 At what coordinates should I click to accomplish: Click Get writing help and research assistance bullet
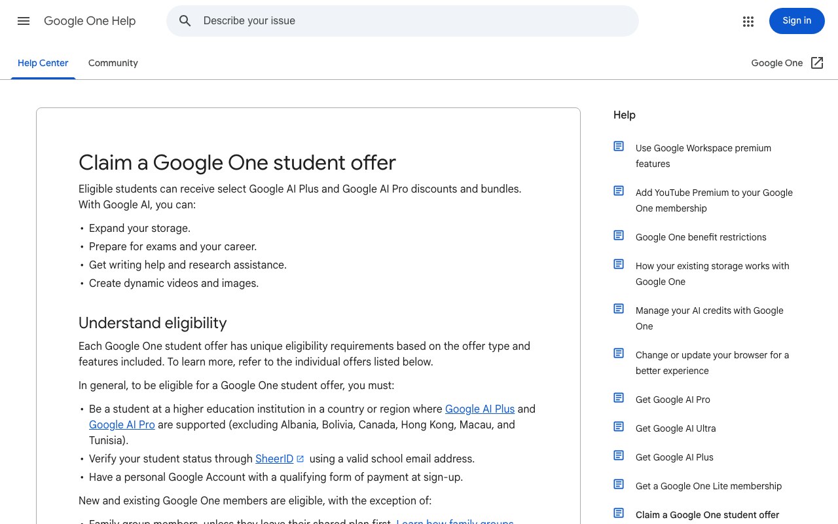point(188,265)
